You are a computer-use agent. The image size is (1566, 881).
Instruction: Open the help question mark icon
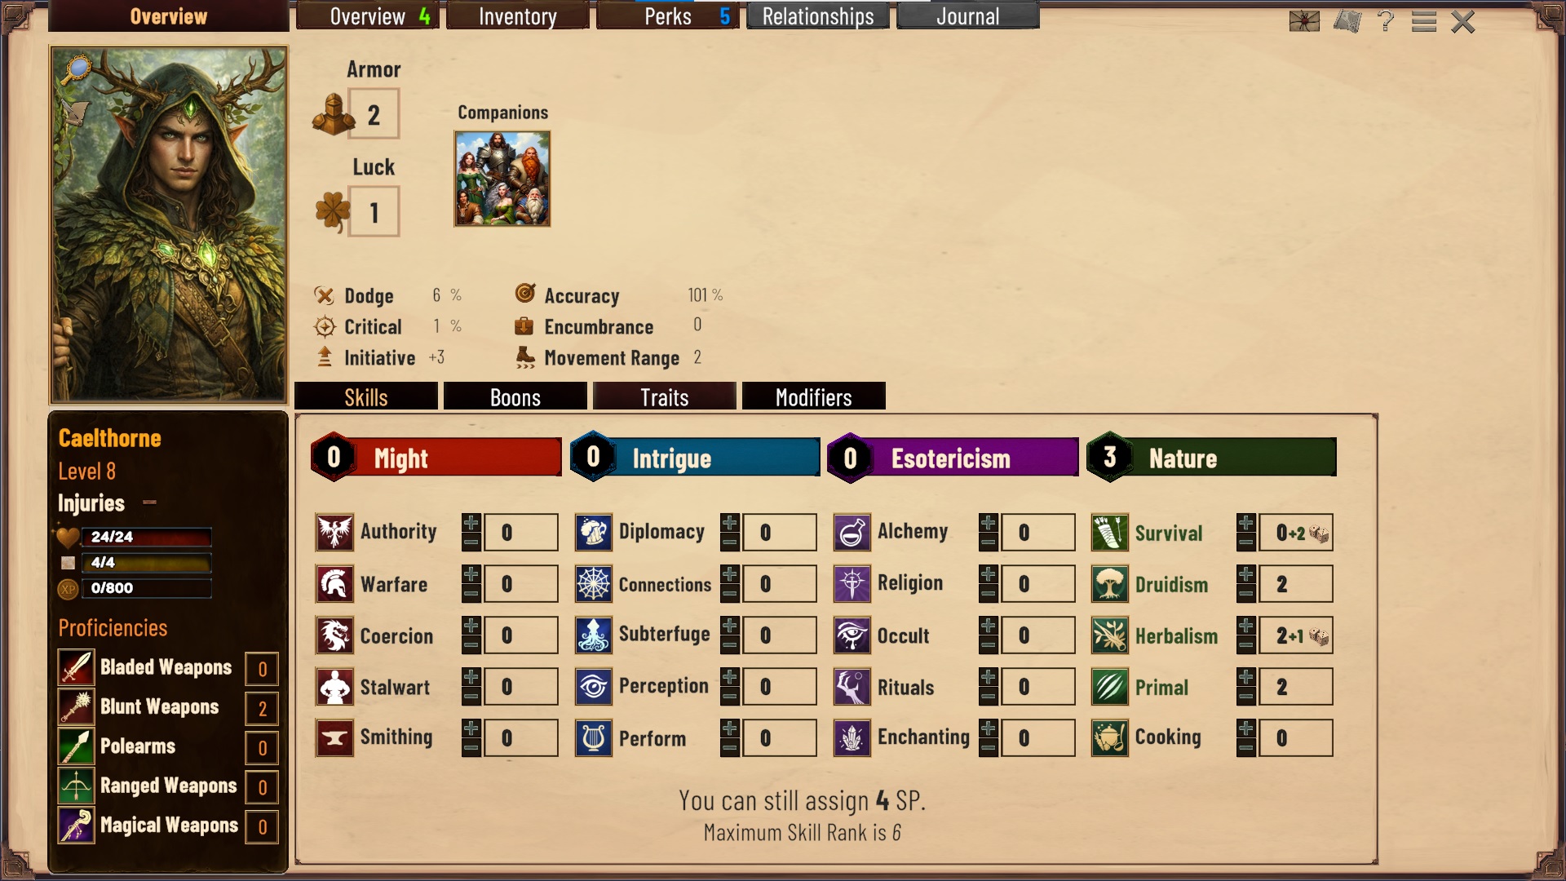click(x=1385, y=20)
